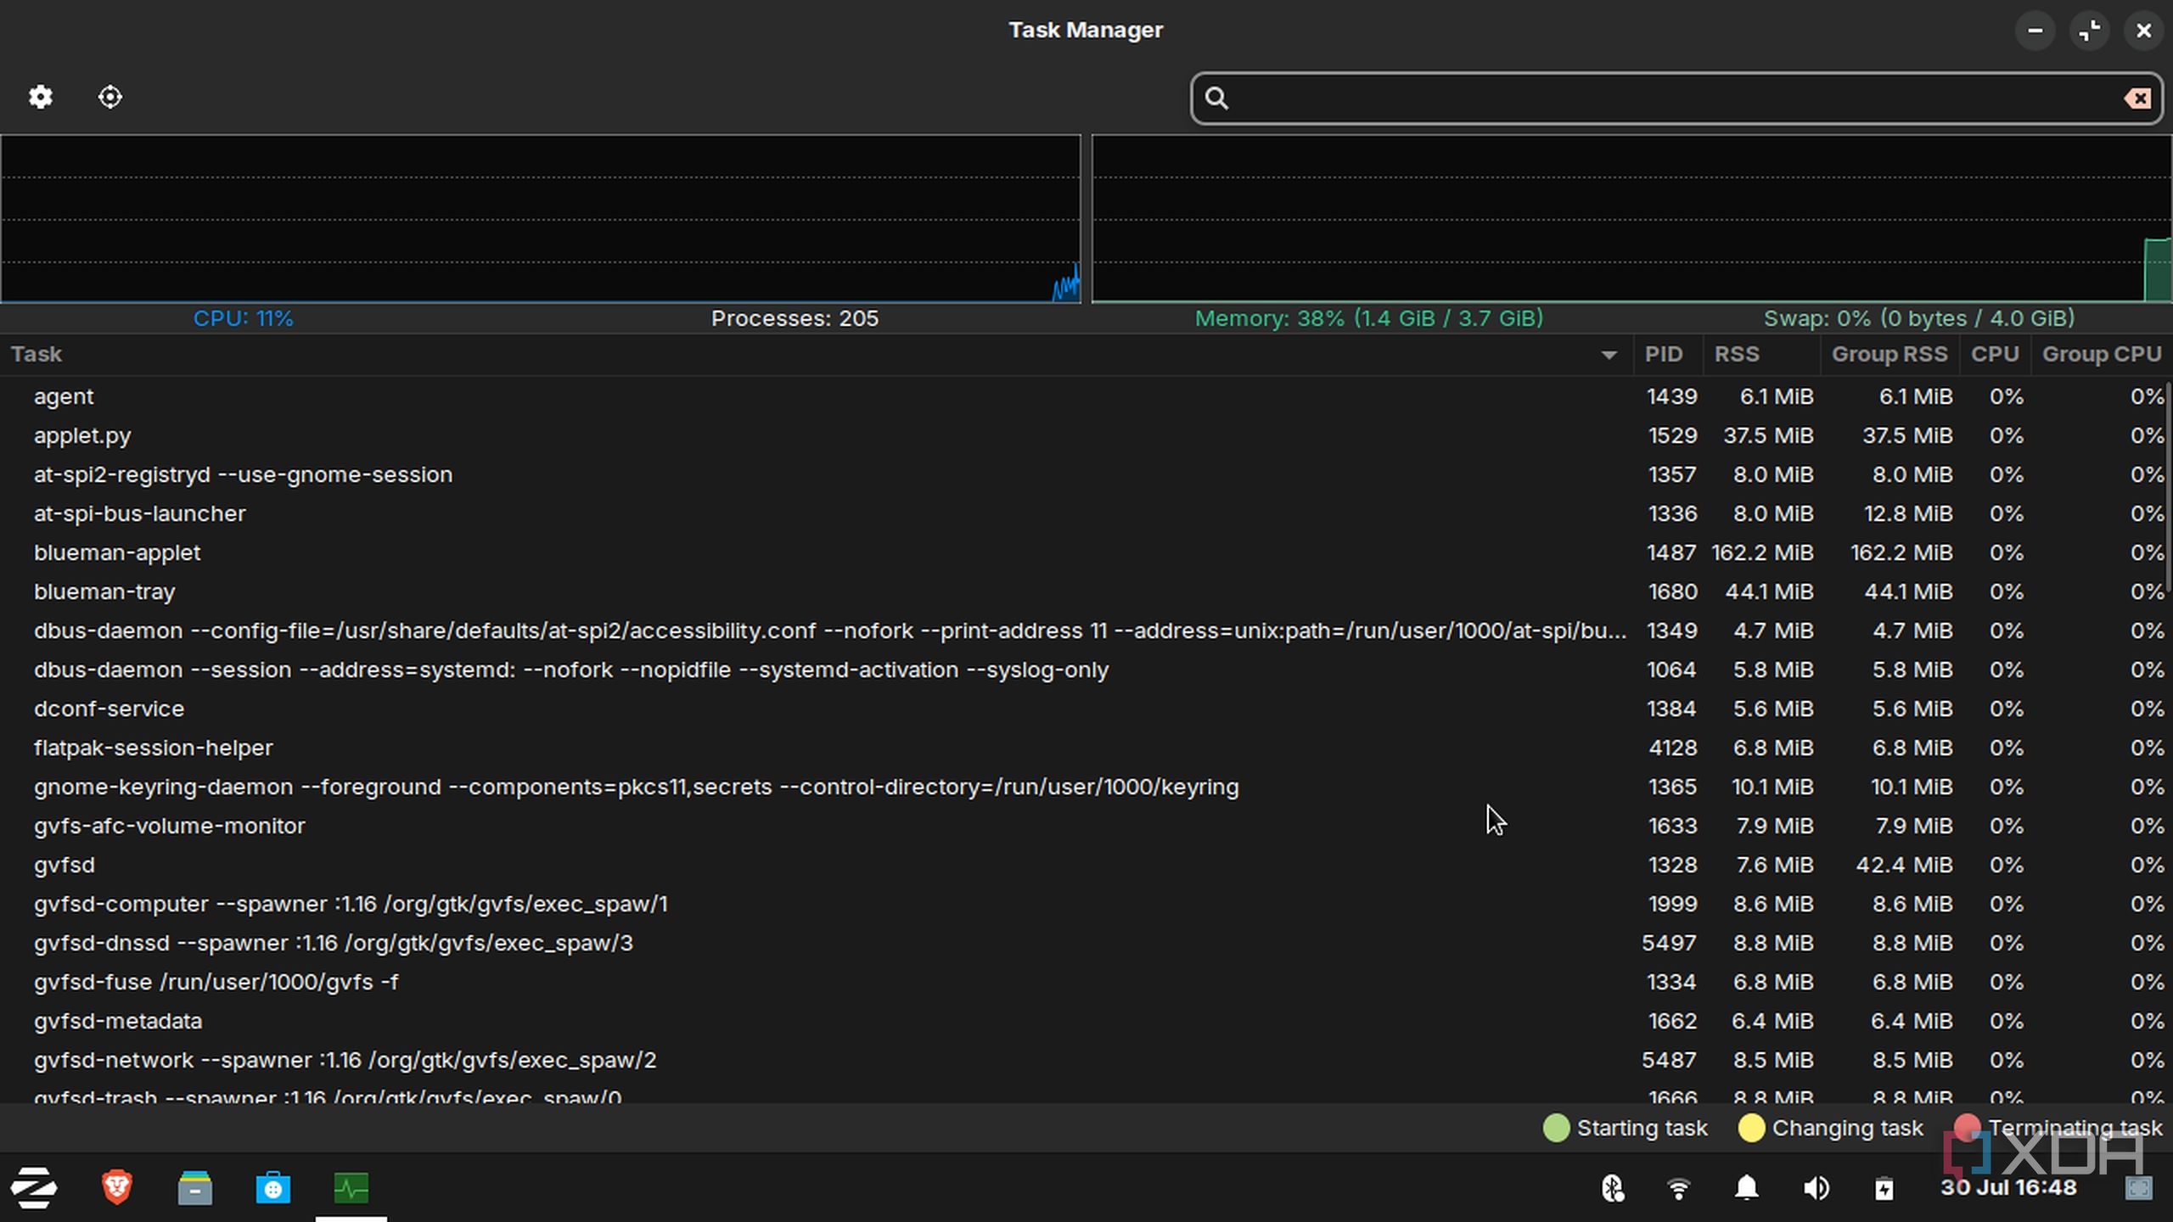Click the search magnifier icon
The height and width of the screenshot is (1222, 2173).
click(x=1216, y=98)
